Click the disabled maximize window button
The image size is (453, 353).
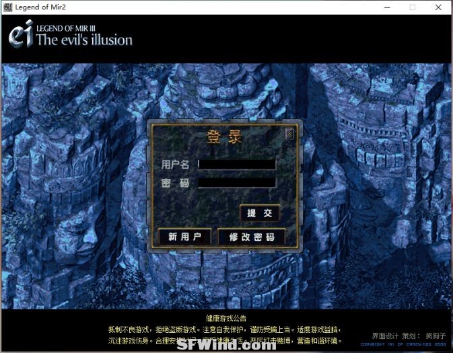(413, 7)
